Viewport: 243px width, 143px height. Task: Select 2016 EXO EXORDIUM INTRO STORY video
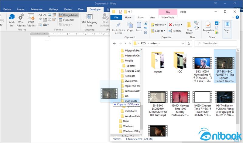pyautogui.click(x=158, y=104)
